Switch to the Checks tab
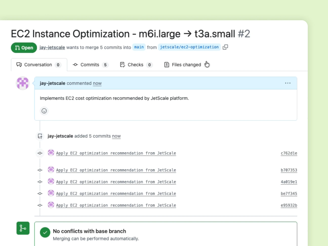Screen dimensions: 328x246 136,65
